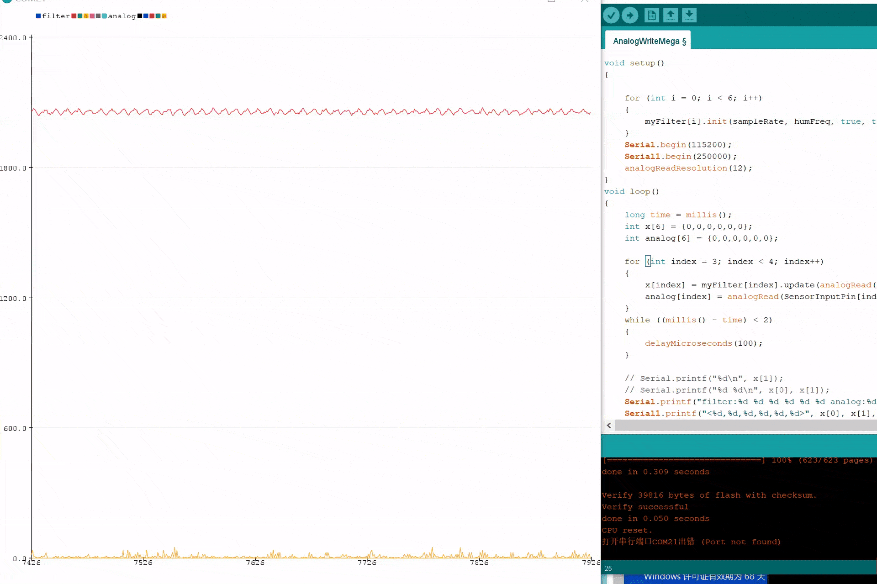Open a sketch via the up-arrow toolbar icon
Image resolution: width=877 pixels, height=584 pixels.
tap(671, 15)
